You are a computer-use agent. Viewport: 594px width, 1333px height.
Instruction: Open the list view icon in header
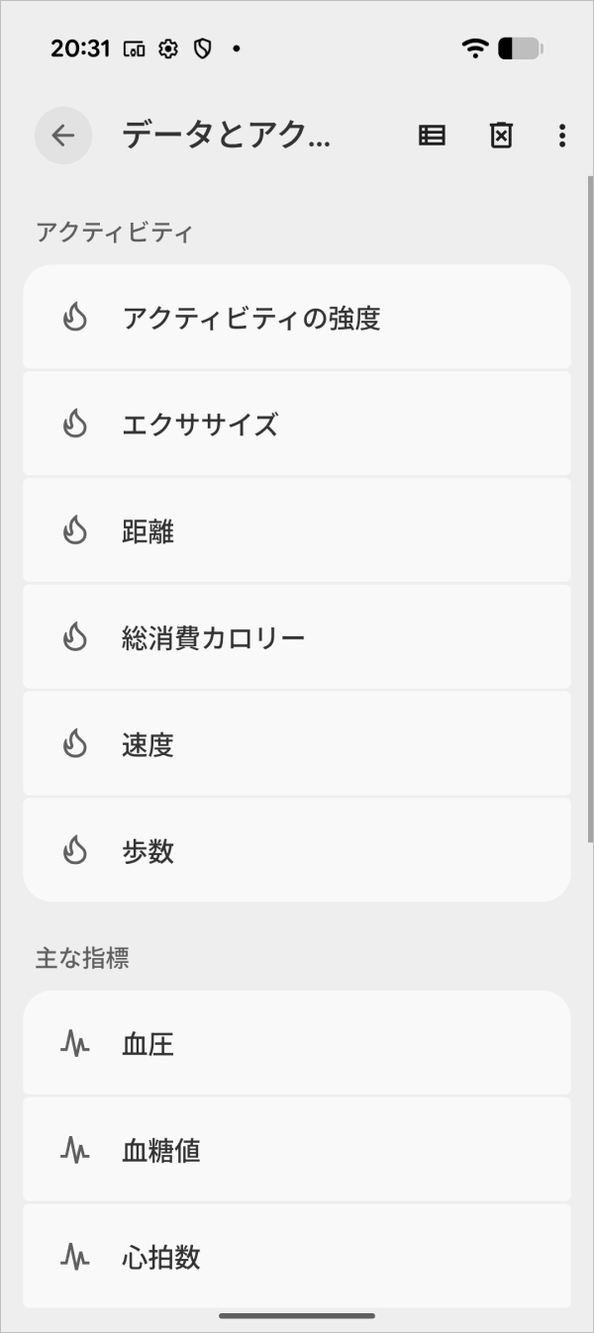pos(432,136)
